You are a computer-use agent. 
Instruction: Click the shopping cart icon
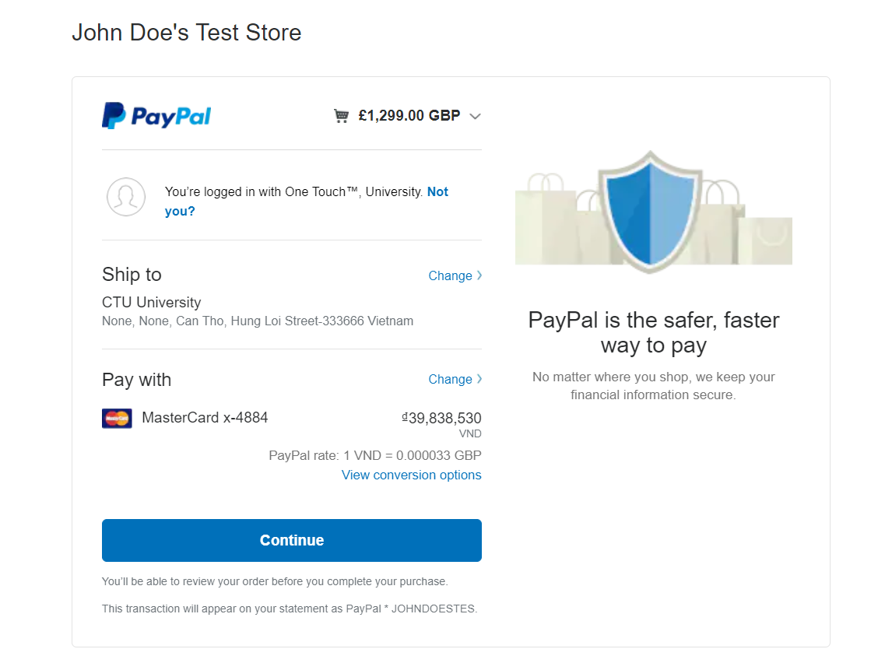tap(342, 114)
